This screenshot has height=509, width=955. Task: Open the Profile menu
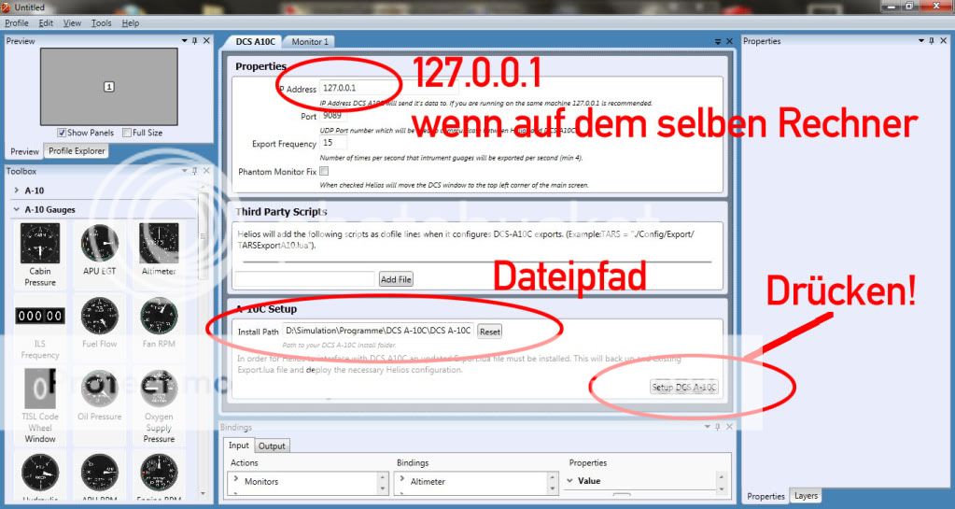click(17, 22)
